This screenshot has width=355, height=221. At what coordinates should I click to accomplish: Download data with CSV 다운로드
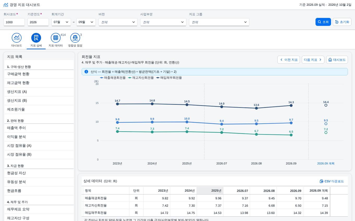pyautogui.click(x=332, y=181)
